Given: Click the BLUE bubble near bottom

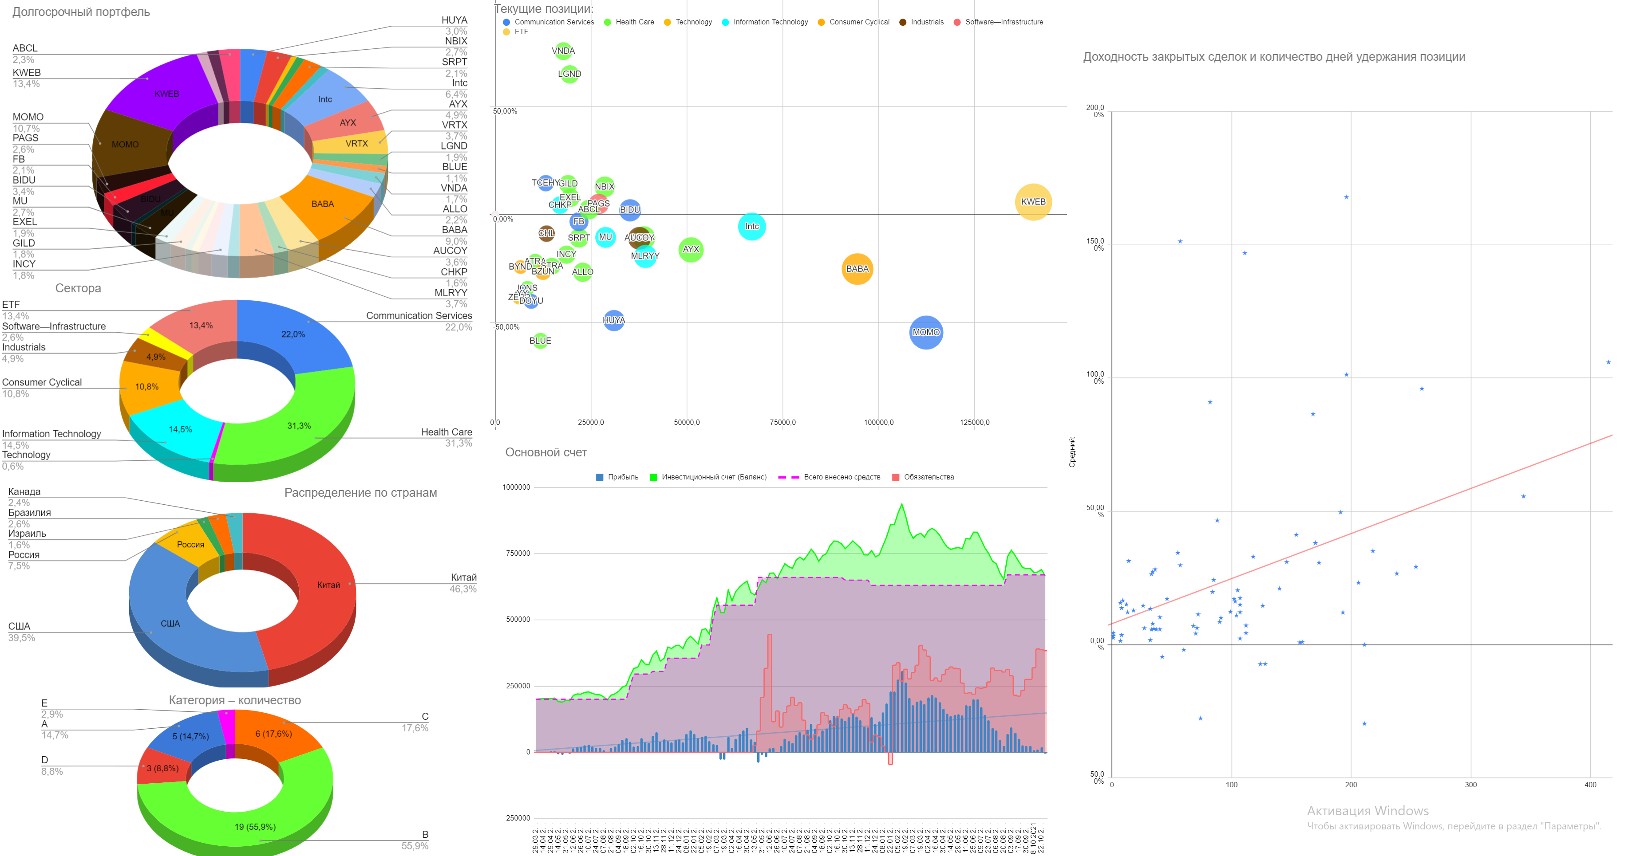Looking at the screenshot, I should pyautogui.click(x=540, y=341).
